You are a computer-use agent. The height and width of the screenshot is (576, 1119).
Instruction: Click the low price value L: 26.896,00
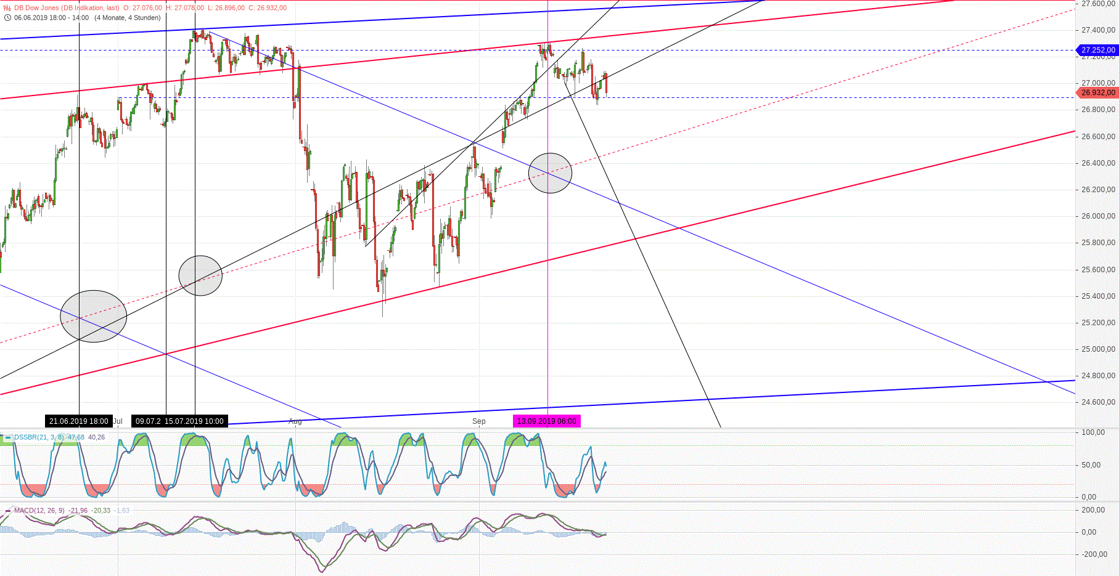[x=226, y=8]
